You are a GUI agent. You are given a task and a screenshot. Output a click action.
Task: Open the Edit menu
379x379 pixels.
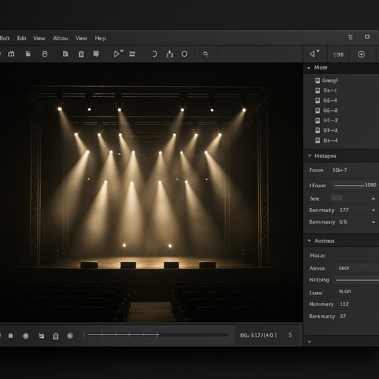coord(21,38)
